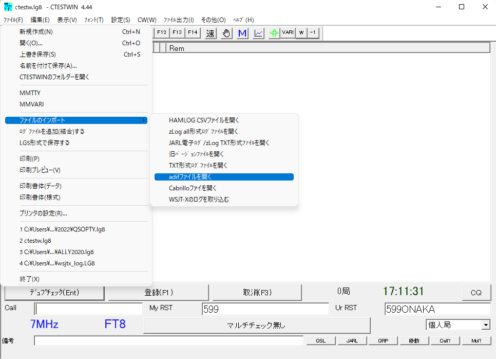The height and width of the screenshot is (359, 496).
Task: Select 印刷(P) menu entry
Action: (76, 159)
